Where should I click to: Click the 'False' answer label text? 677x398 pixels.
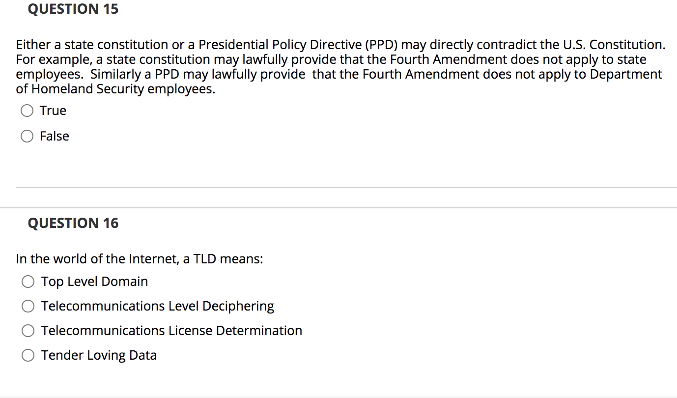55,136
